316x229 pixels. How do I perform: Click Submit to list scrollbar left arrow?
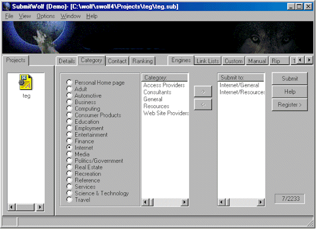coord(221,202)
